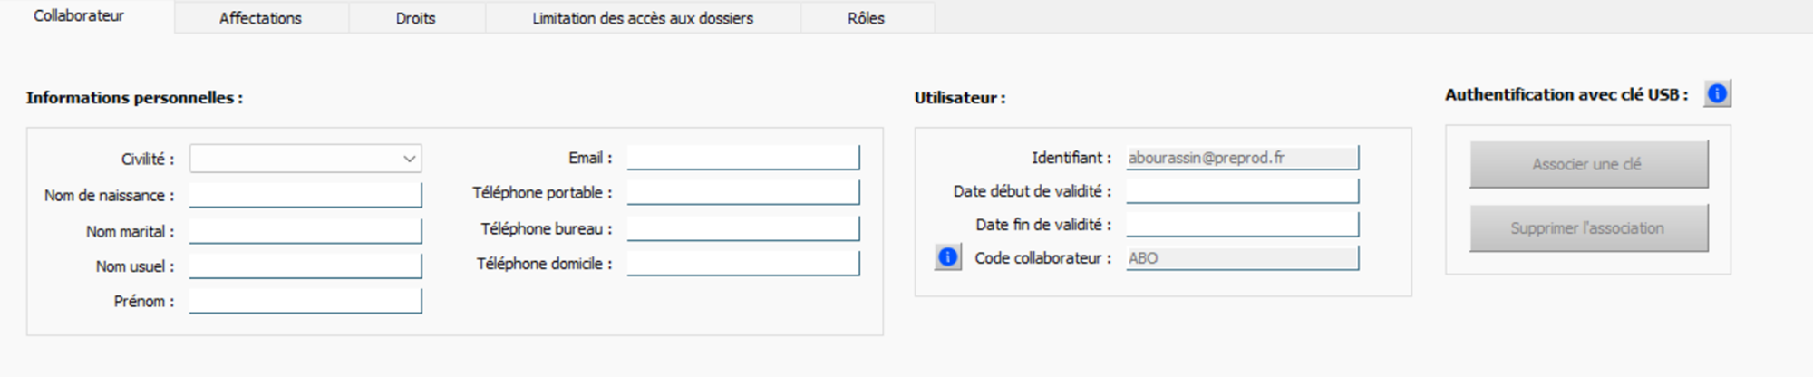Image resolution: width=1813 pixels, height=377 pixels.
Task: Open Limitation des accès aux dossiers tab
Action: (x=643, y=18)
